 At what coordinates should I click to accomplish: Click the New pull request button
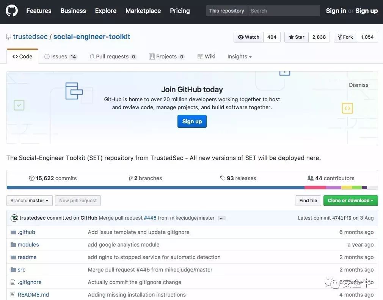pyautogui.click(x=78, y=201)
